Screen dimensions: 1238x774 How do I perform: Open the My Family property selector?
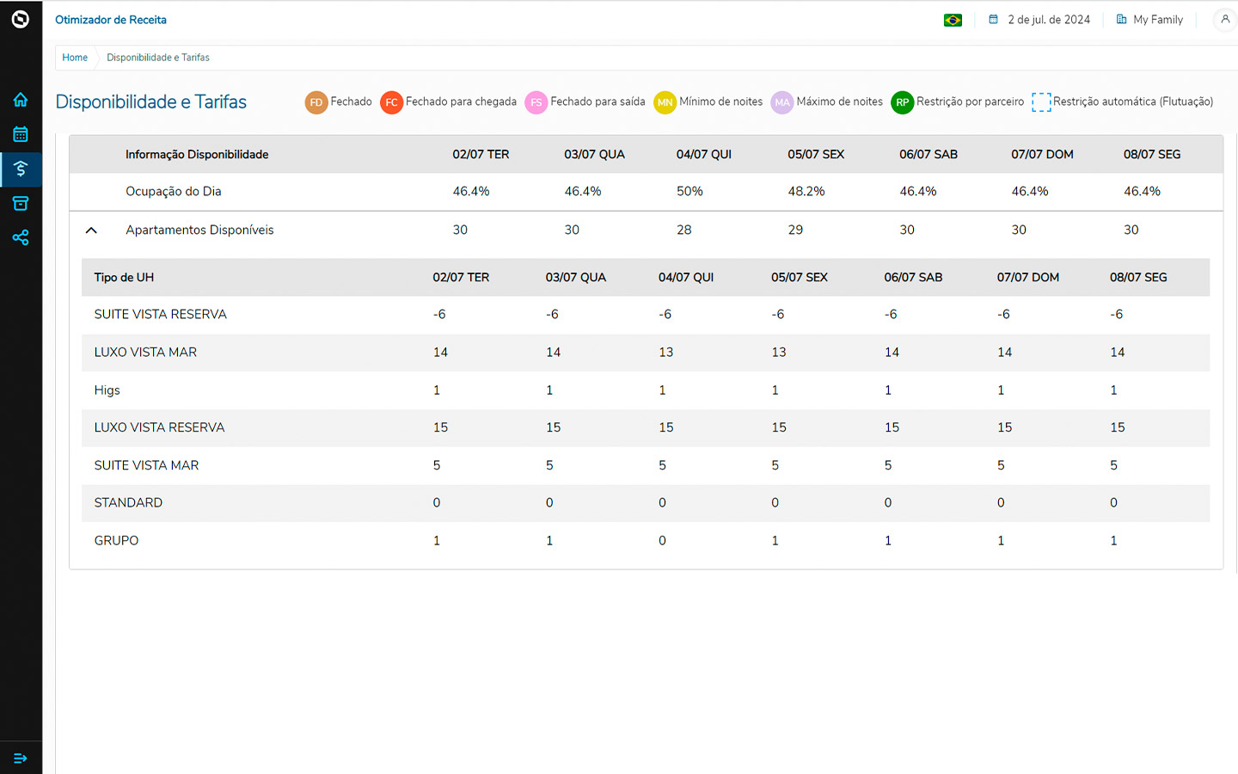tap(1149, 20)
